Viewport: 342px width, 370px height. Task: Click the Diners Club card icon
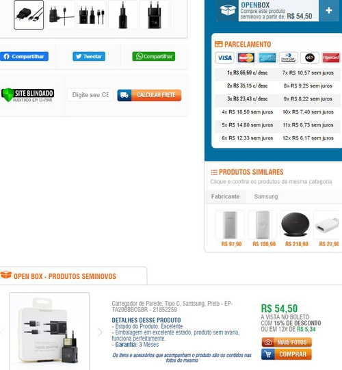(289, 58)
